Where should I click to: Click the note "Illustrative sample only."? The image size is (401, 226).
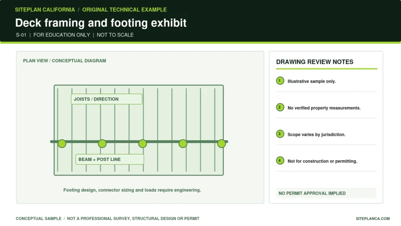coord(312,81)
